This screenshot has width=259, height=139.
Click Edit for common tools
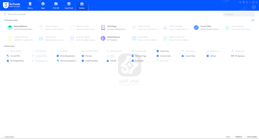click(253, 20)
